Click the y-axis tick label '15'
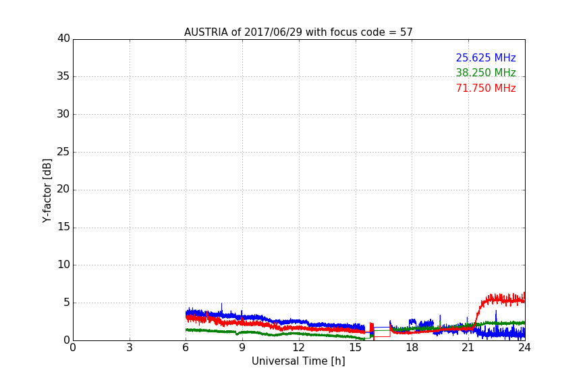The width and height of the screenshot is (583, 389). click(63, 227)
